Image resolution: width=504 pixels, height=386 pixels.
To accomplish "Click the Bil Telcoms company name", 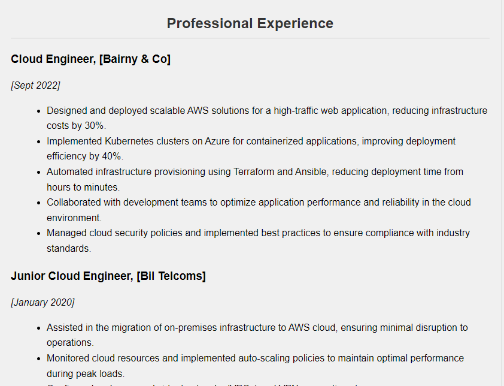I will (171, 276).
